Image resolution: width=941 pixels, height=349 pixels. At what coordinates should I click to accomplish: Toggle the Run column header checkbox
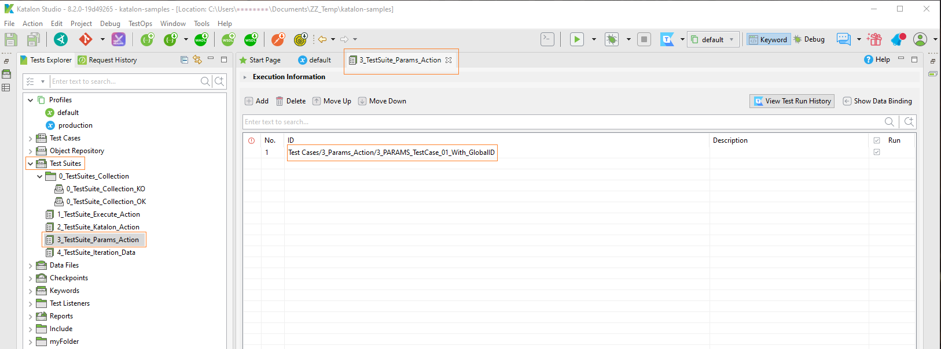877,140
